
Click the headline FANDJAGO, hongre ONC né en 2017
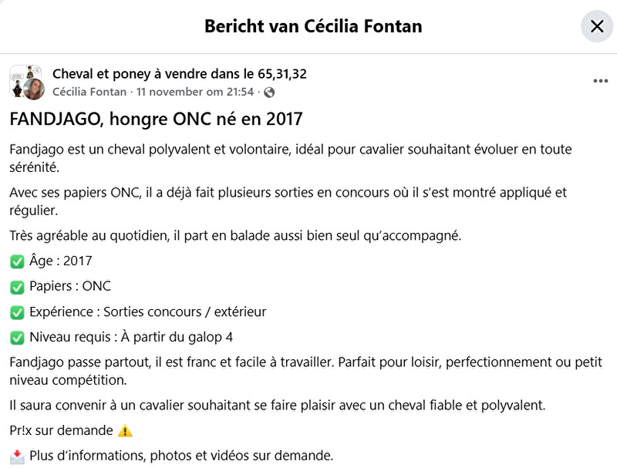[156, 120]
